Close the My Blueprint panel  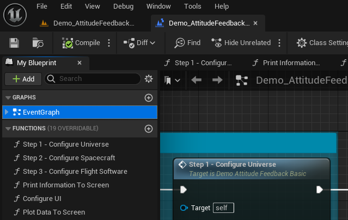pyautogui.click(x=80, y=63)
